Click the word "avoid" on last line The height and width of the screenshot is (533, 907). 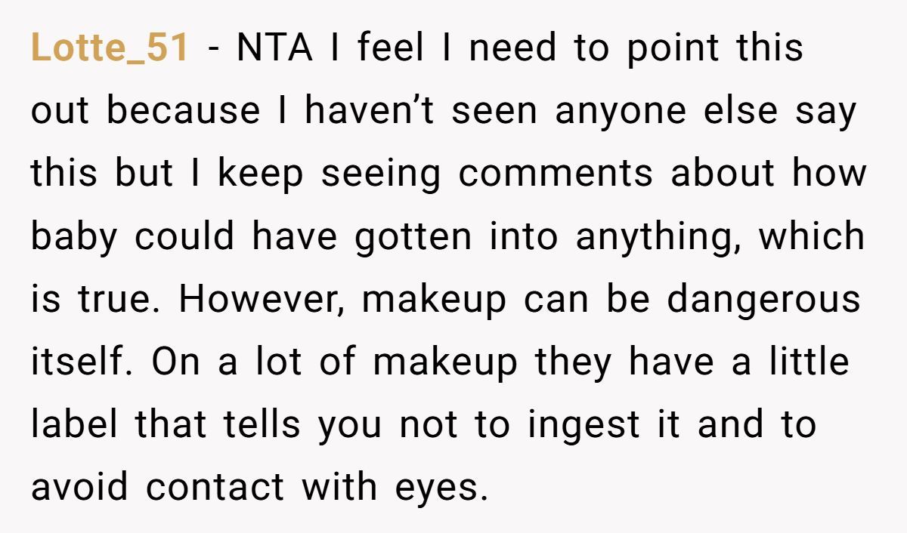point(79,488)
